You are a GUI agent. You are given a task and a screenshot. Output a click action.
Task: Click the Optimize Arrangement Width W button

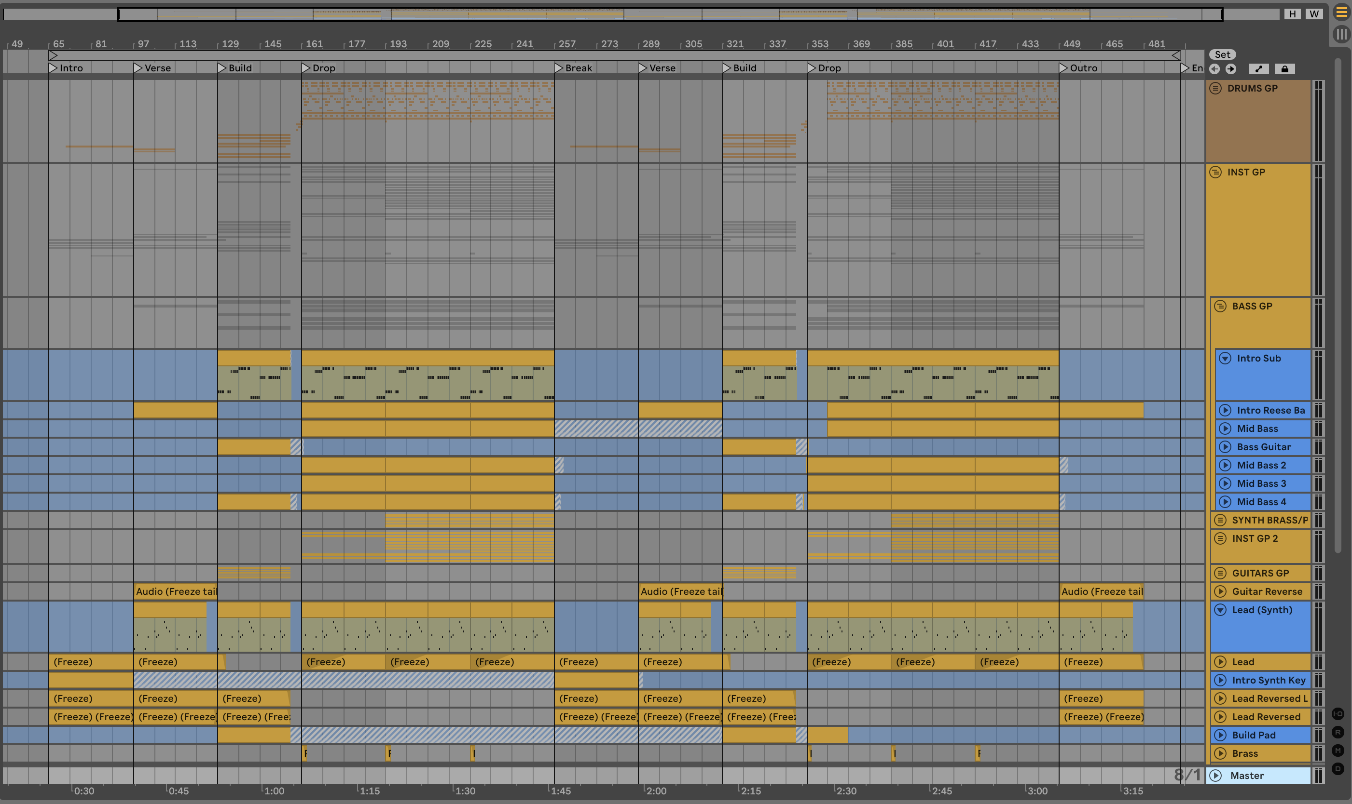[x=1314, y=14]
